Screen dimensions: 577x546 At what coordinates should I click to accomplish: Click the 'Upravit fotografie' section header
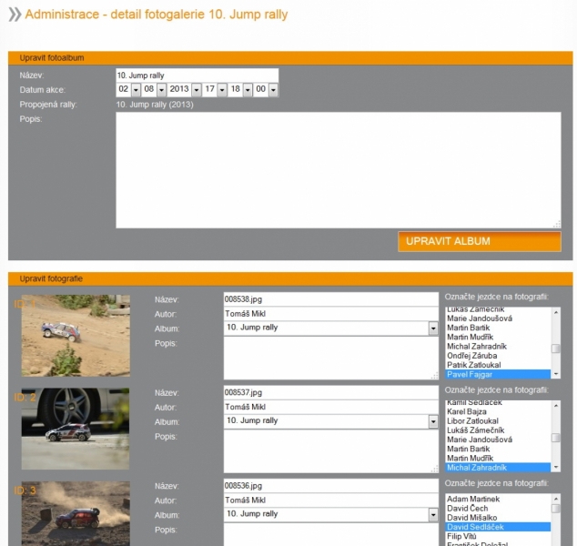tap(290, 278)
